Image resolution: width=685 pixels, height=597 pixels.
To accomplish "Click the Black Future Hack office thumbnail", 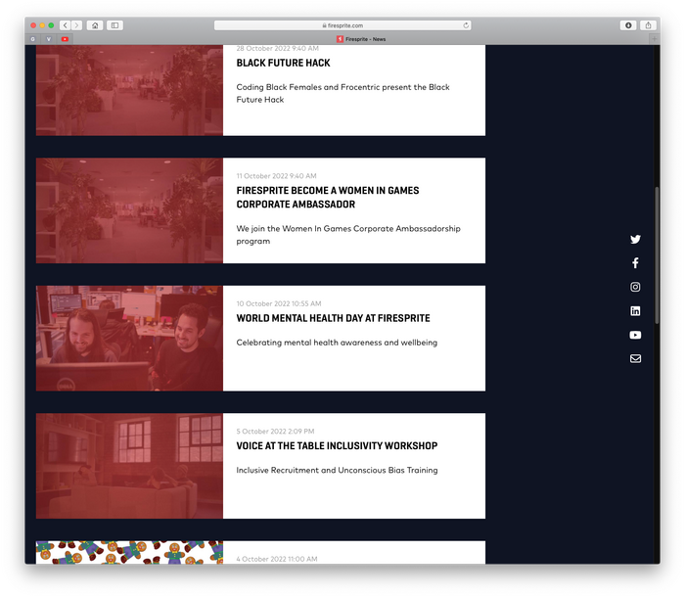I will [129, 90].
